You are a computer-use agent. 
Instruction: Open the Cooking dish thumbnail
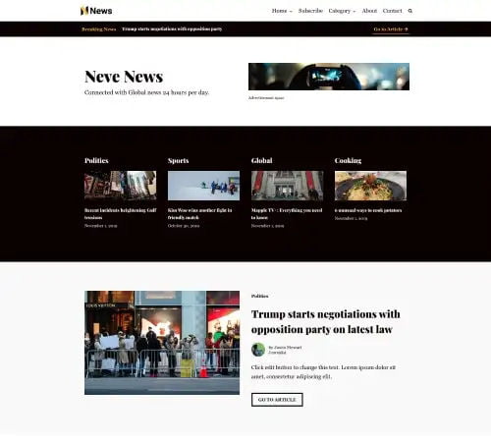tap(370, 186)
